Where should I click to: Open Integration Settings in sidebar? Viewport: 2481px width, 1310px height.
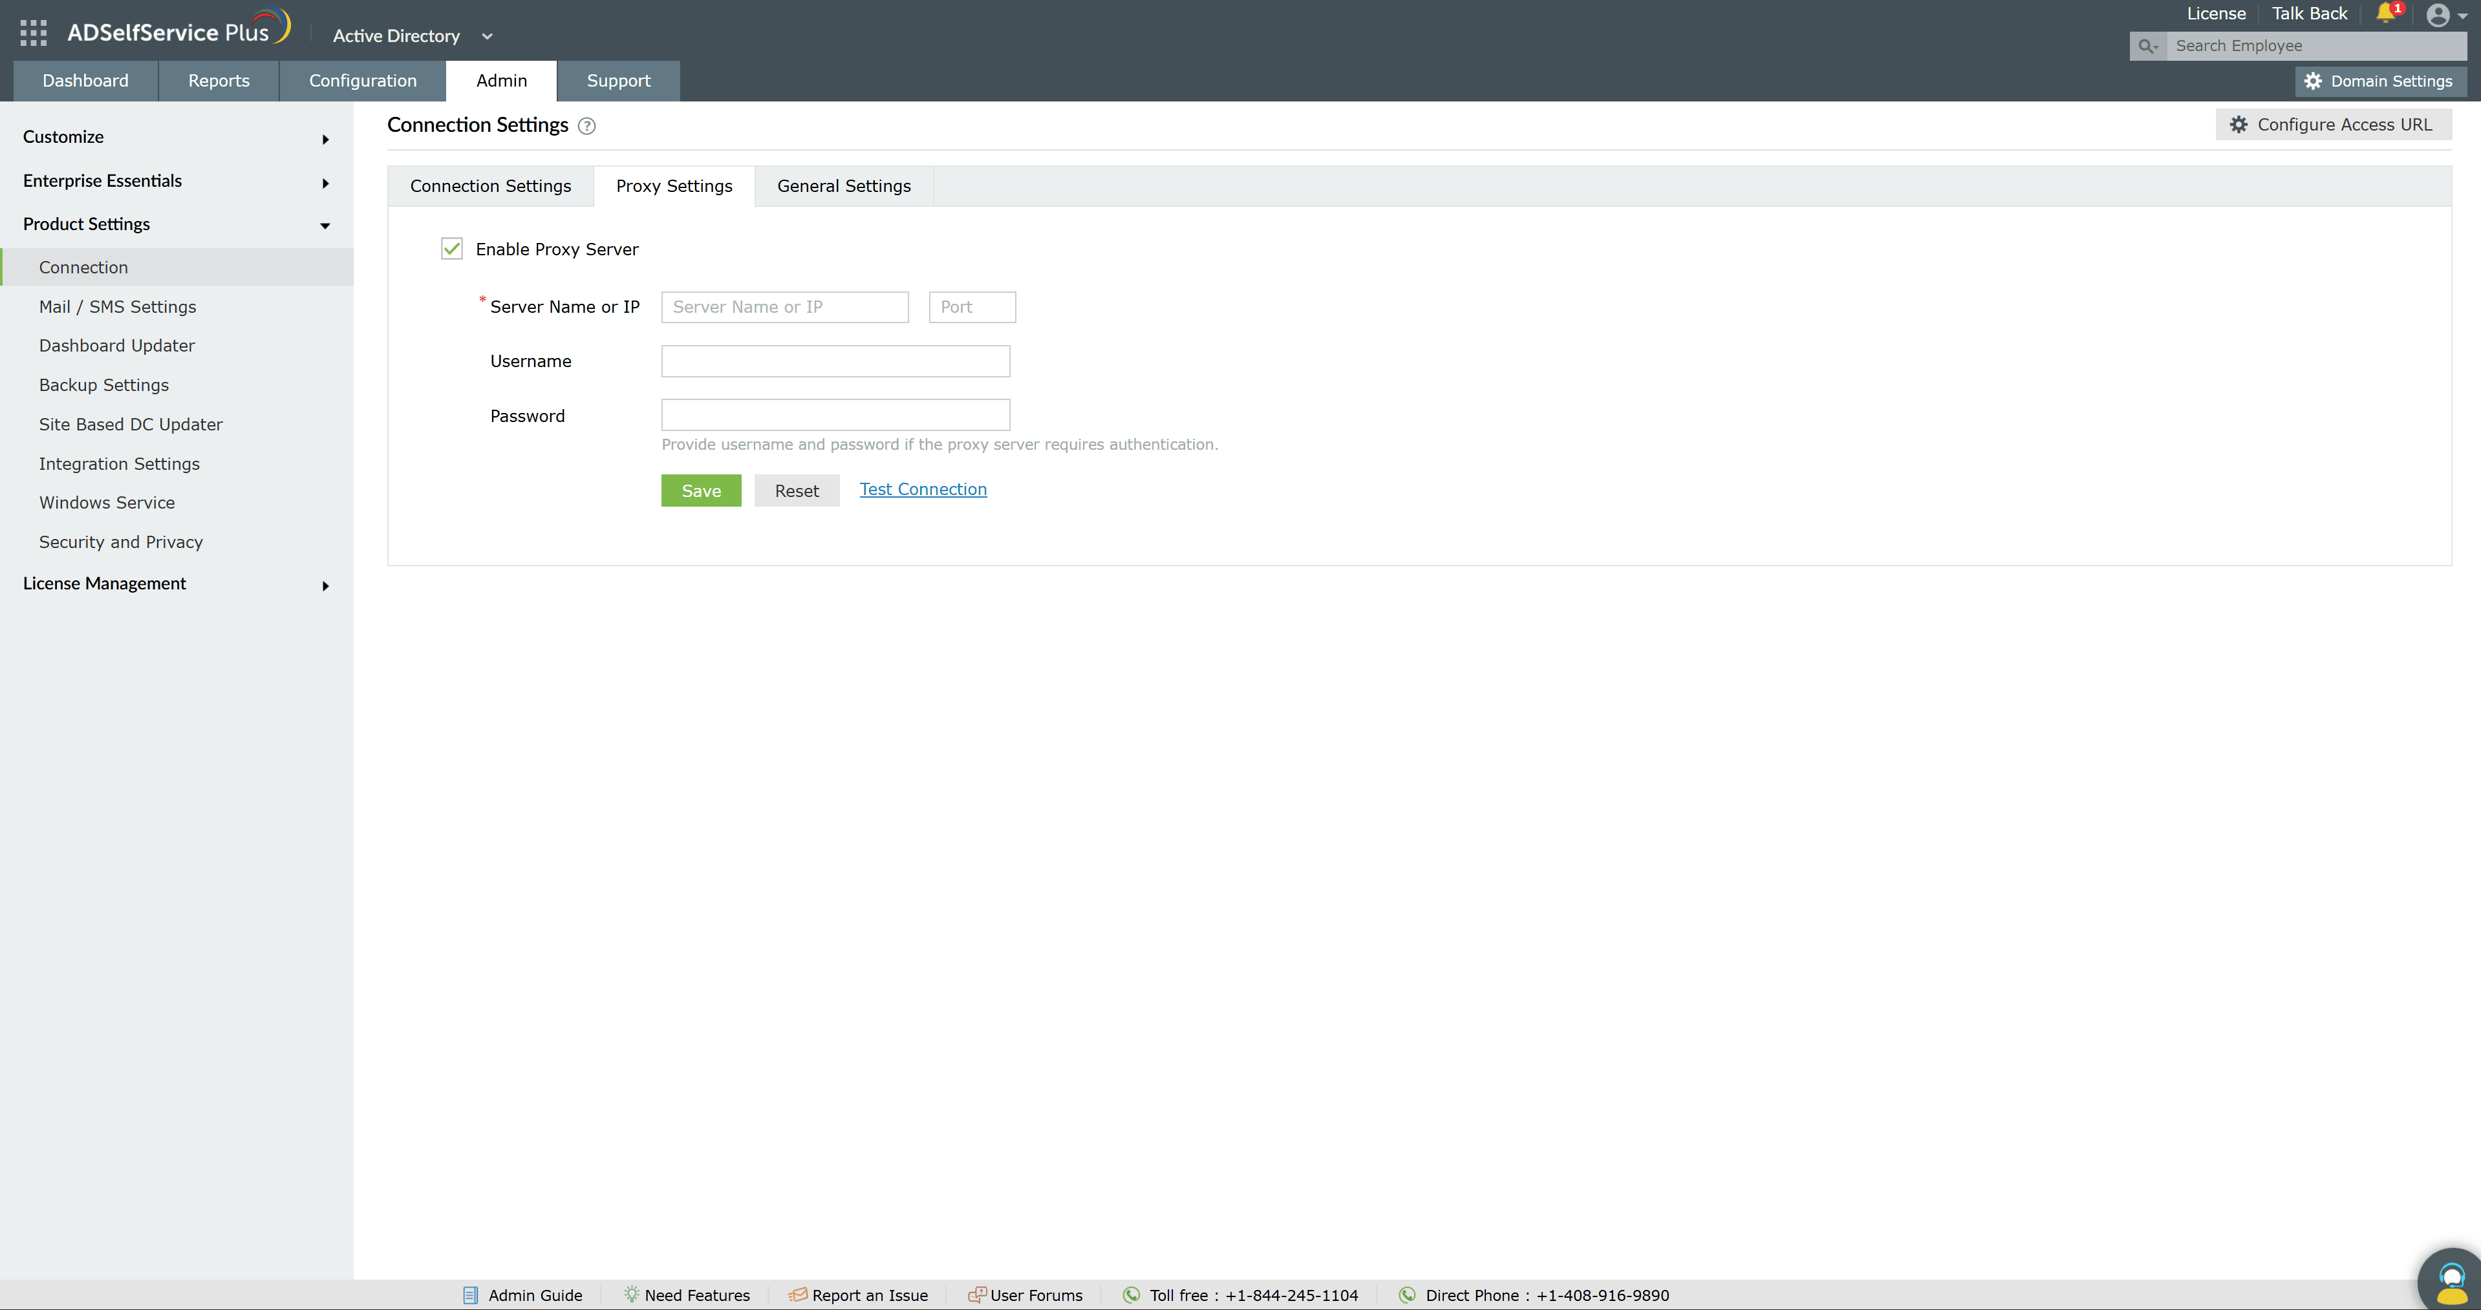[x=120, y=464]
